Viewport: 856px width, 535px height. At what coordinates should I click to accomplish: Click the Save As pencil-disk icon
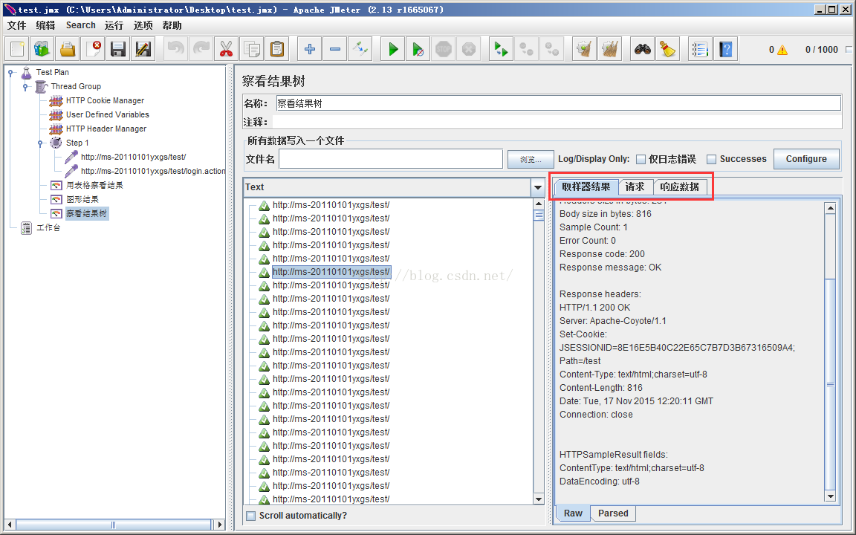click(143, 49)
